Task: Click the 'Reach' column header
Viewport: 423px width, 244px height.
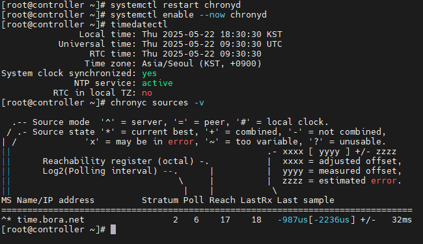Action: pyautogui.click(x=223, y=200)
